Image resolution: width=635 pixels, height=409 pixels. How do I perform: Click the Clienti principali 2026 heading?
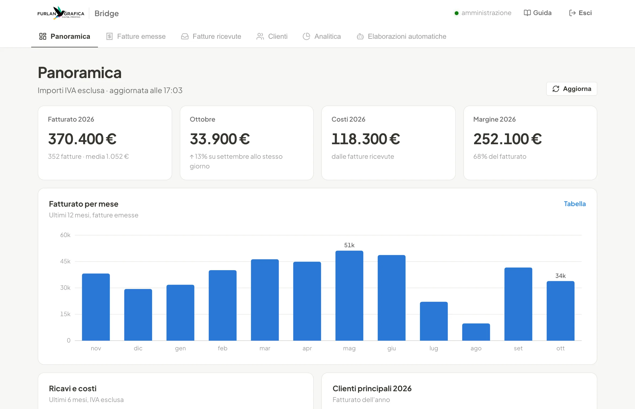[x=372, y=389]
